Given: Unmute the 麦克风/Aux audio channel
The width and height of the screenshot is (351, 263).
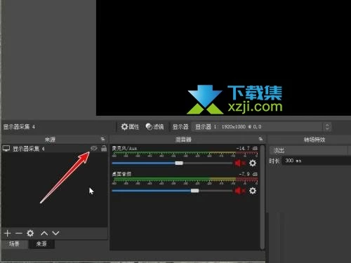Looking at the screenshot, I should point(239,163).
